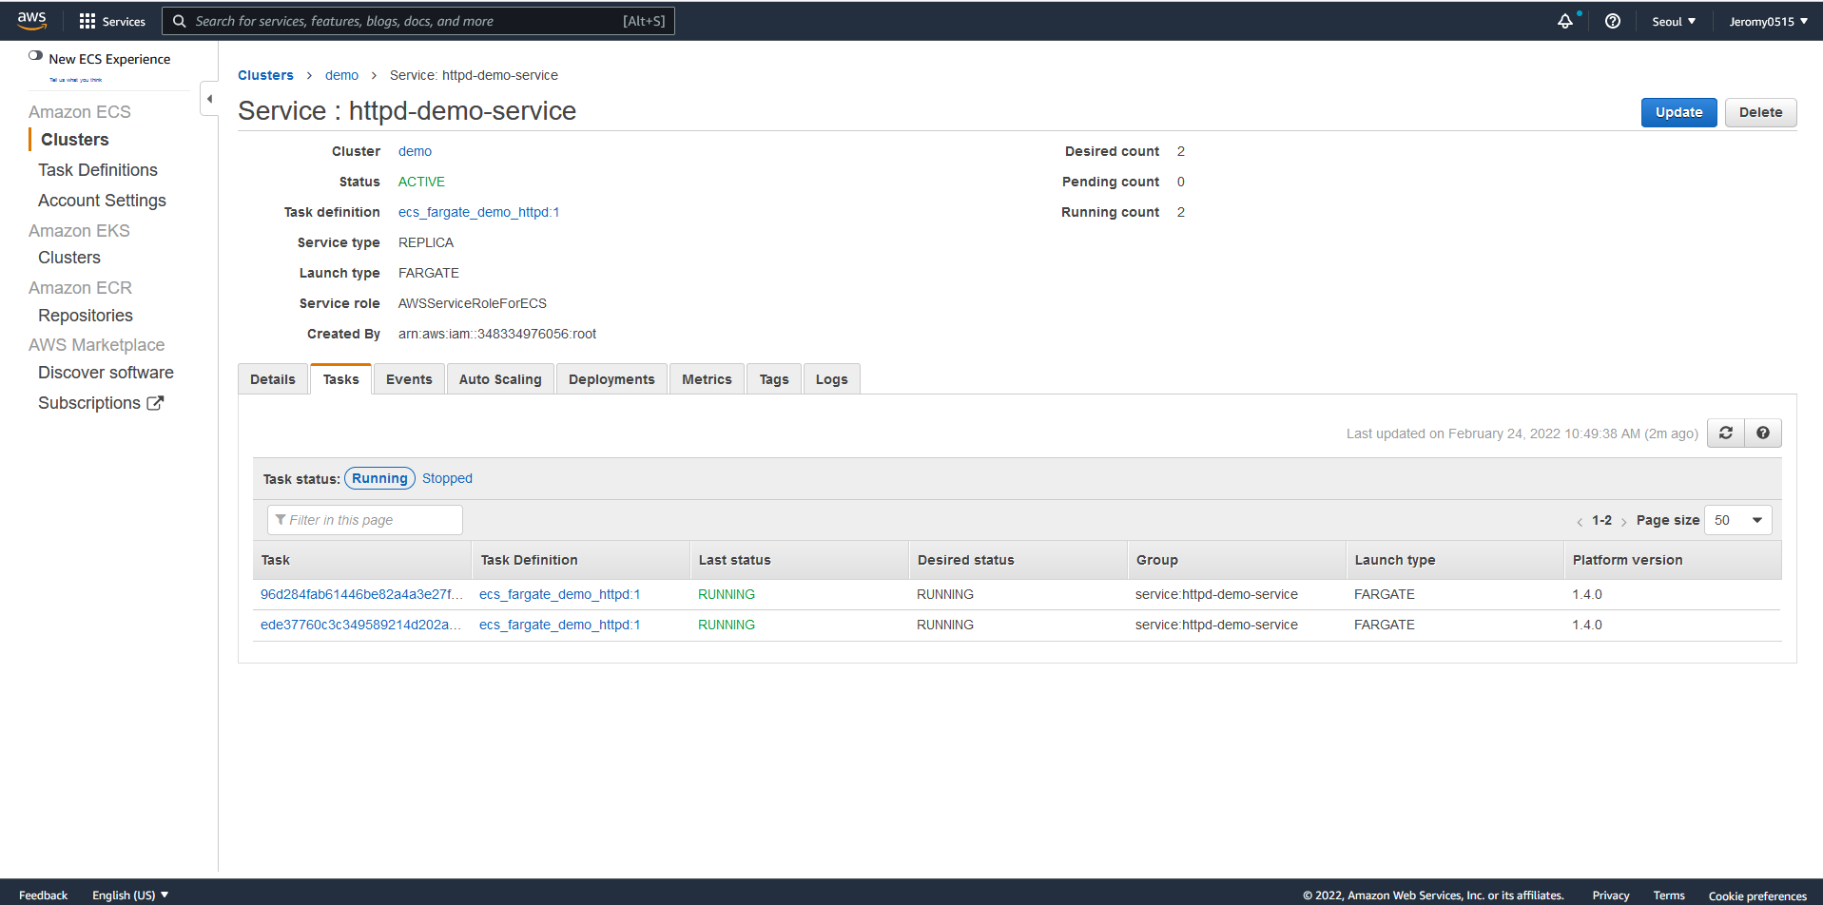Viewport: 1823px width, 905px height.
Task: Sort by the Desired status column
Action: coord(1018,560)
